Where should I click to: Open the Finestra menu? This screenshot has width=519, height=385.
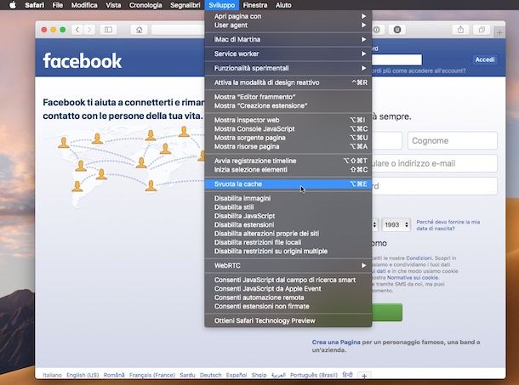pyautogui.click(x=255, y=5)
